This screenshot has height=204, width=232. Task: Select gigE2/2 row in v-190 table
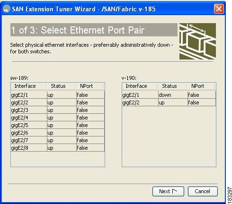tap(169, 102)
